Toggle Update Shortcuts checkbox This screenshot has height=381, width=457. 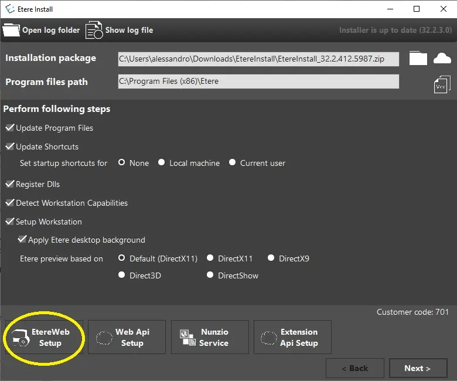coord(9,147)
